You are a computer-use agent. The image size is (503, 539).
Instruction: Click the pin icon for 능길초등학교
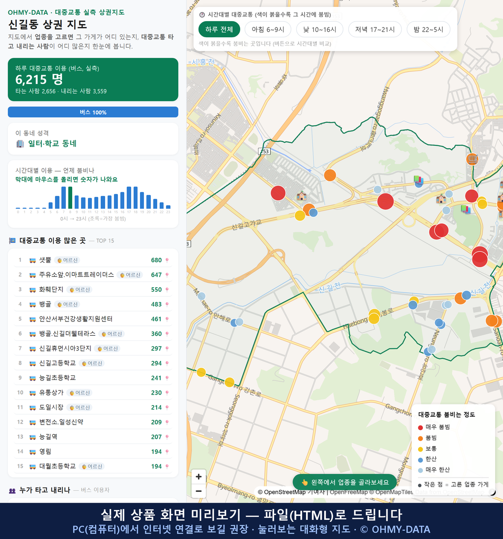(x=167, y=378)
